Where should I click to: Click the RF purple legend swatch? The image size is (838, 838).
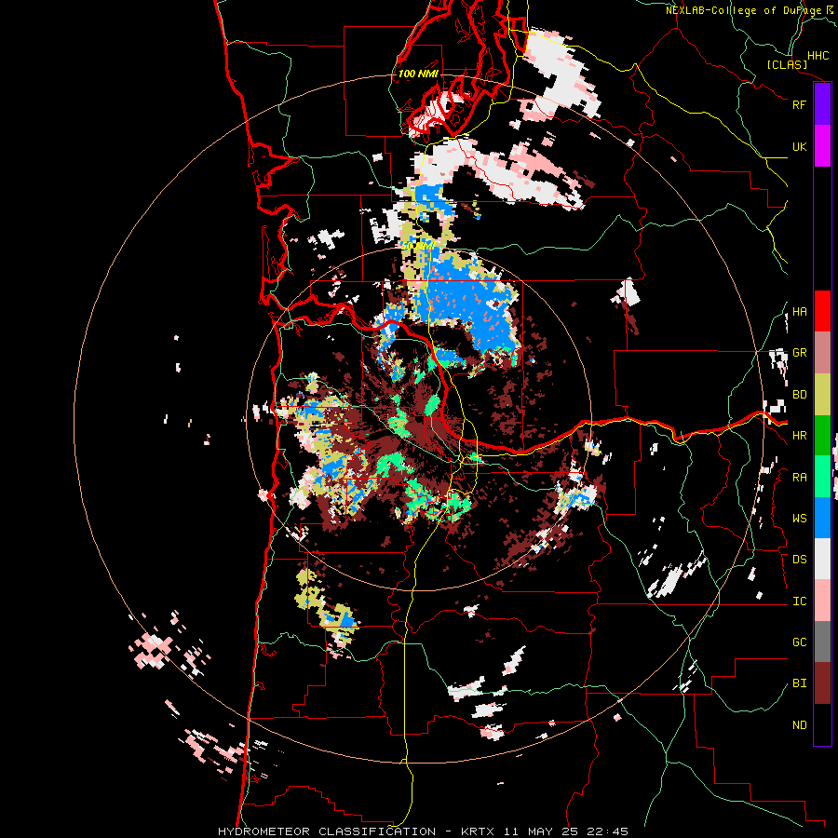[x=822, y=104]
